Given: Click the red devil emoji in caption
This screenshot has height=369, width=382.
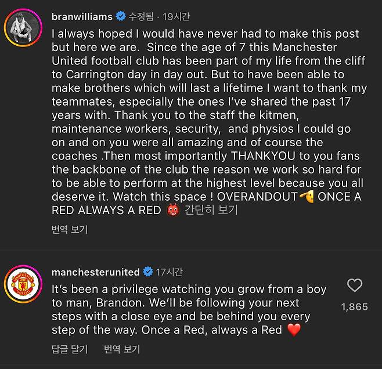Looking at the screenshot, I should pos(171,210).
